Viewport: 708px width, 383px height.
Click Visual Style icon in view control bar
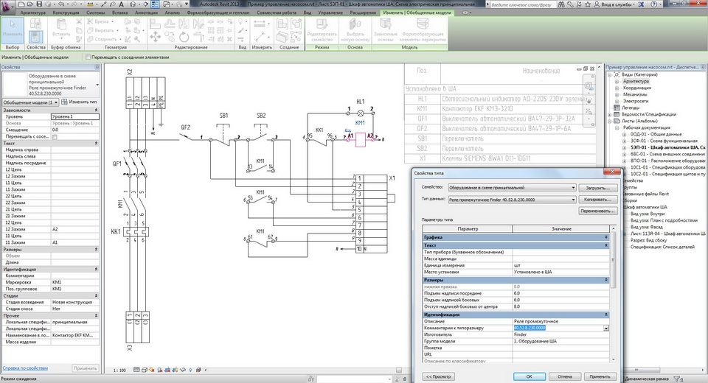(145, 370)
